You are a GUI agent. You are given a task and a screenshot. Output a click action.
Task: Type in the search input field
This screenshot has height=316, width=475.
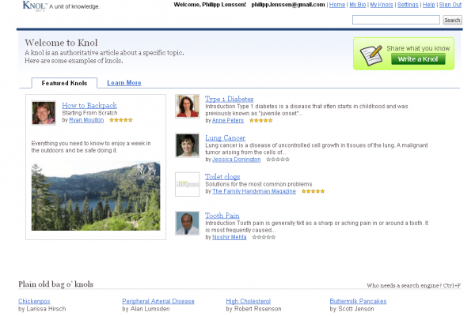click(395, 20)
